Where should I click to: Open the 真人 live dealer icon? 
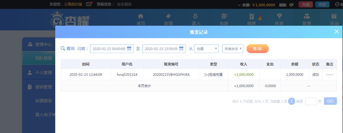click(x=196, y=16)
